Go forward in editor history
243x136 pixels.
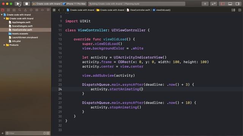coord(63,10)
